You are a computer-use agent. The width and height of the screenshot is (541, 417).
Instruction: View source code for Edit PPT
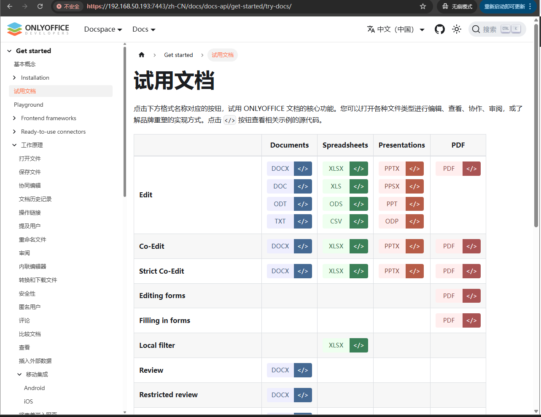[x=414, y=204]
